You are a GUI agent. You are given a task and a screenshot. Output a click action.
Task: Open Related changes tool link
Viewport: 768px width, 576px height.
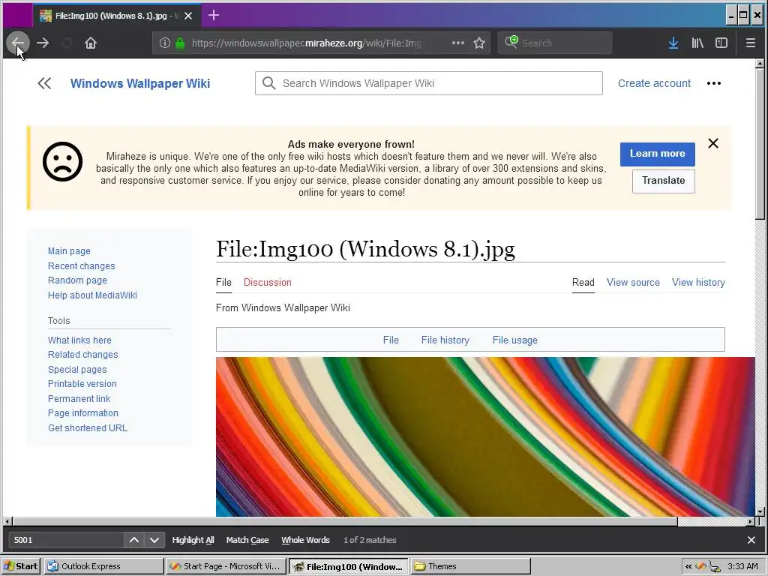tap(82, 355)
